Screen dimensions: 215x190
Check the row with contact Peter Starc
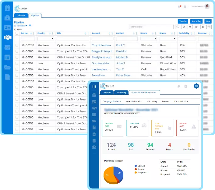pos(17,75)
